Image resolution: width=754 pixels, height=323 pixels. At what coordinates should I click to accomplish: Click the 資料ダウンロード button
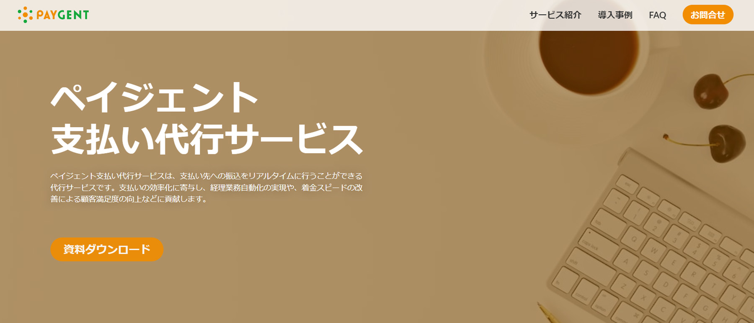(x=107, y=249)
